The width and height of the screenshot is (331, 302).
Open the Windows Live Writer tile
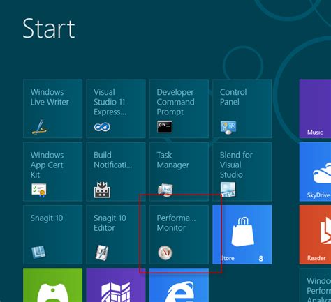pyautogui.click(x=52, y=109)
